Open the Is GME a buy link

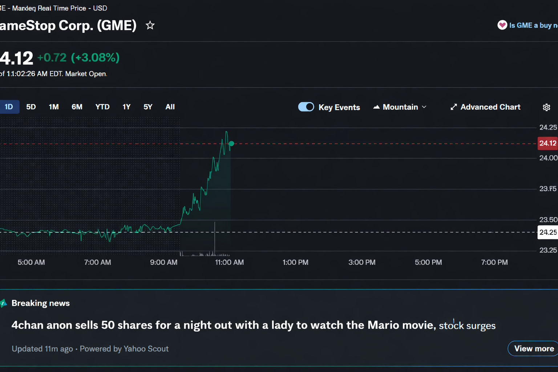click(x=533, y=25)
